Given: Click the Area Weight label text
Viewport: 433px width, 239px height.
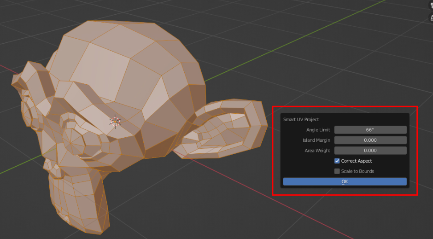Looking at the screenshot, I should click(317, 151).
